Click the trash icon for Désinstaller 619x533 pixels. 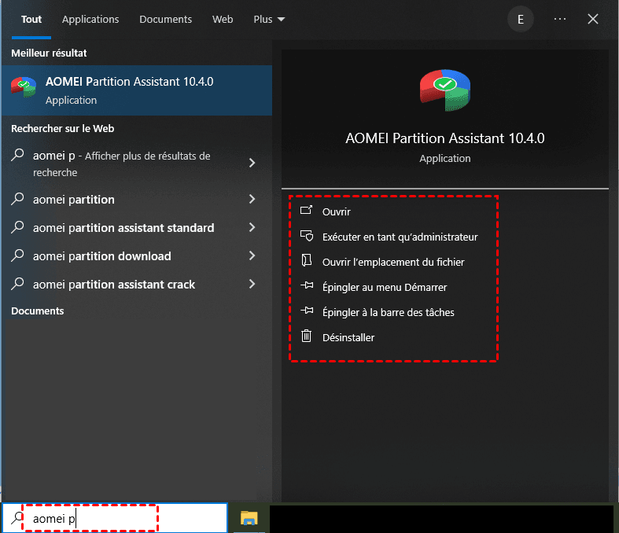[306, 336]
